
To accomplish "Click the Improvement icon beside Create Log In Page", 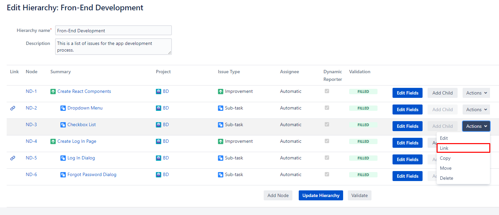I will click(x=53, y=141).
